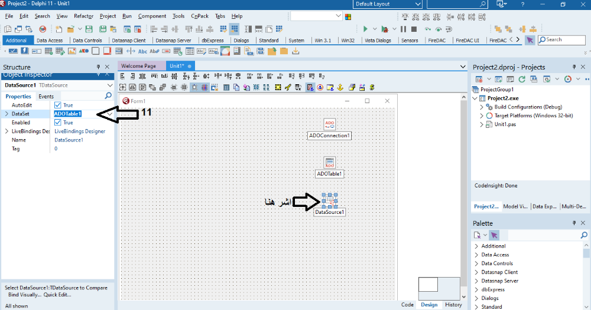Open the DataSource1 component selector dropdown
The width and height of the screenshot is (591, 310).
click(110, 85)
